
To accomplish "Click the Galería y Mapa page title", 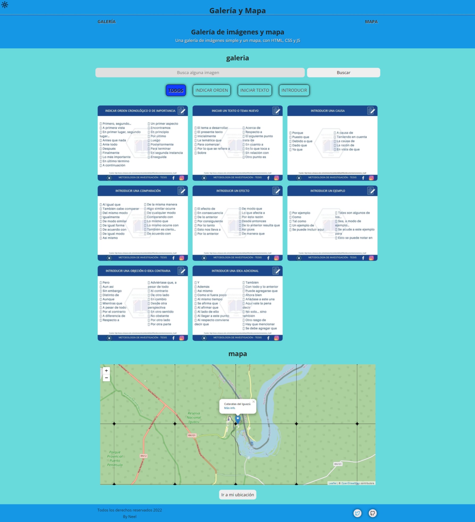I will 237,11.
